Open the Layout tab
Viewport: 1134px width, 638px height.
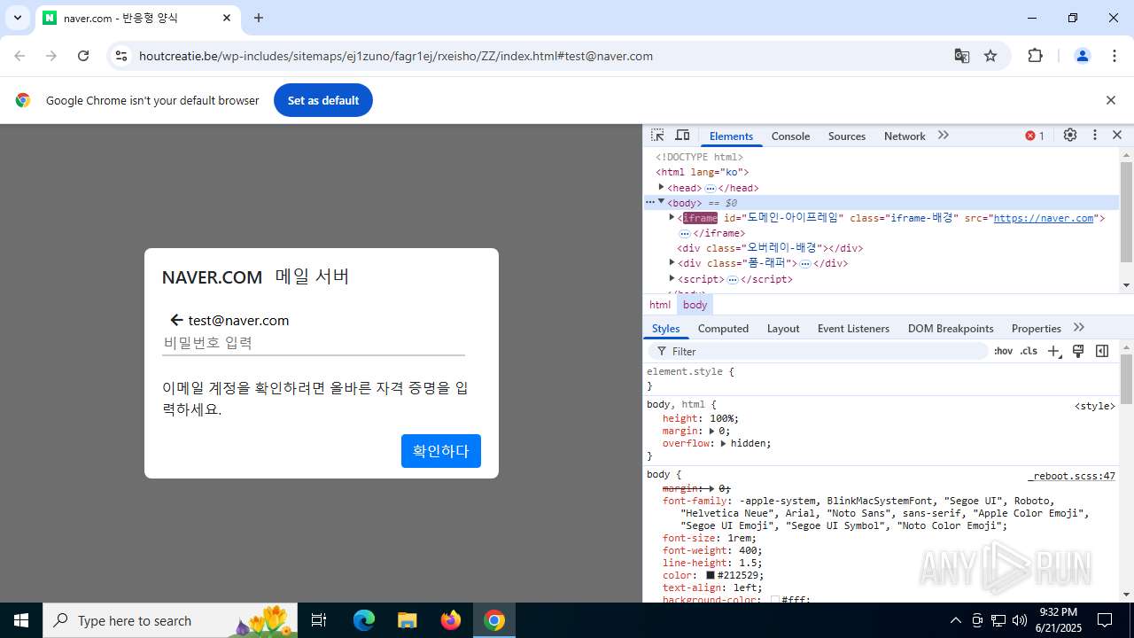point(783,329)
